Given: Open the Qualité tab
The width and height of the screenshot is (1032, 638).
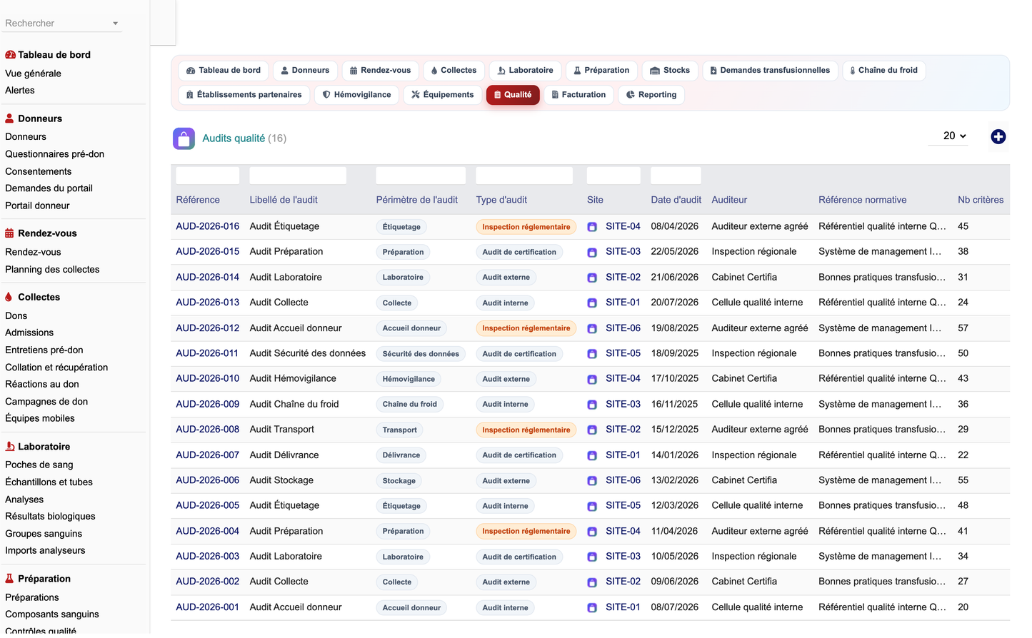Looking at the screenshot, I should pos(513,95).
